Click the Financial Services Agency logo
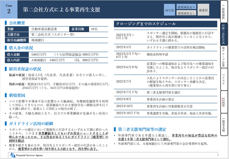Image resolution: width=229 pixels, height=159 pixels. click(x=27, y=155)
